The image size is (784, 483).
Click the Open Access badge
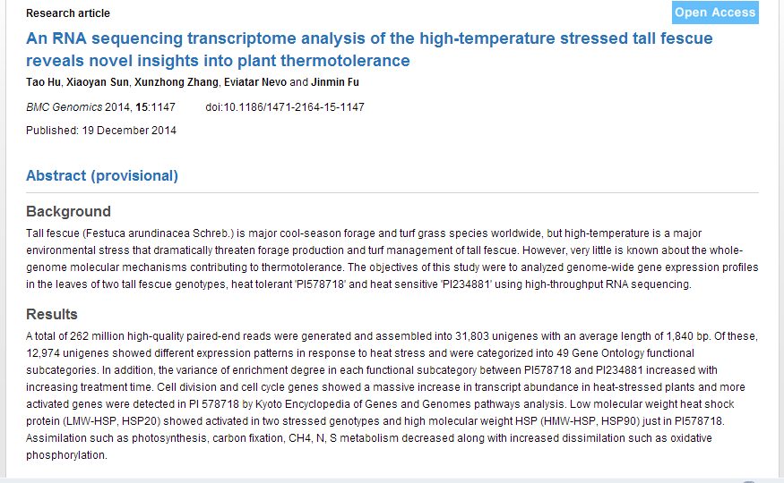pyautogui.click(x=715, y=13)
